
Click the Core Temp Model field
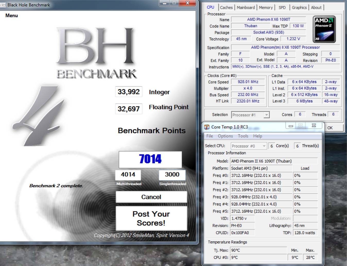coord(274,161)
